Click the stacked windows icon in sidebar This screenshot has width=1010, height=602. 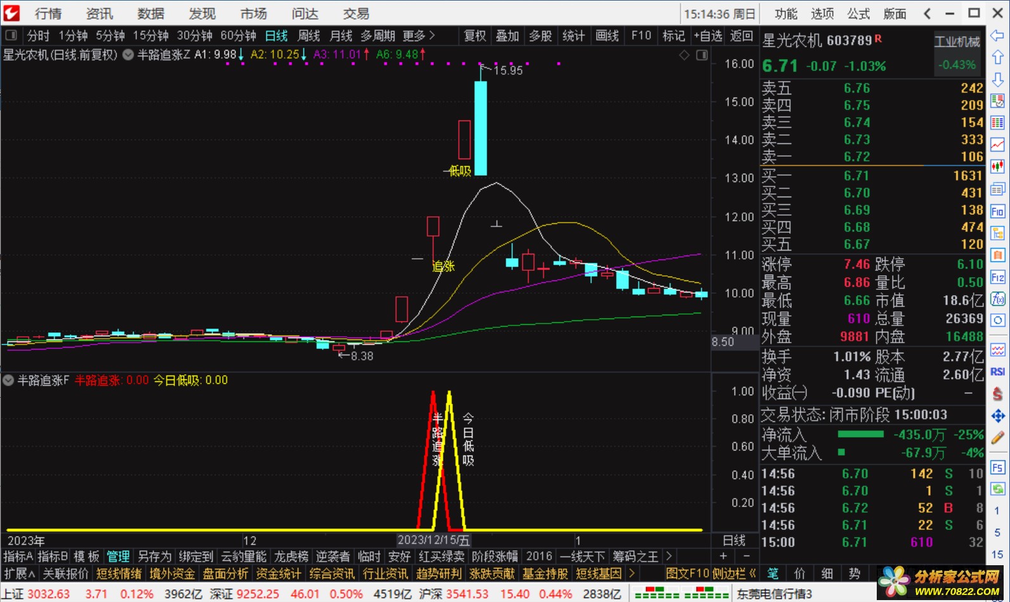click(997, 189)
